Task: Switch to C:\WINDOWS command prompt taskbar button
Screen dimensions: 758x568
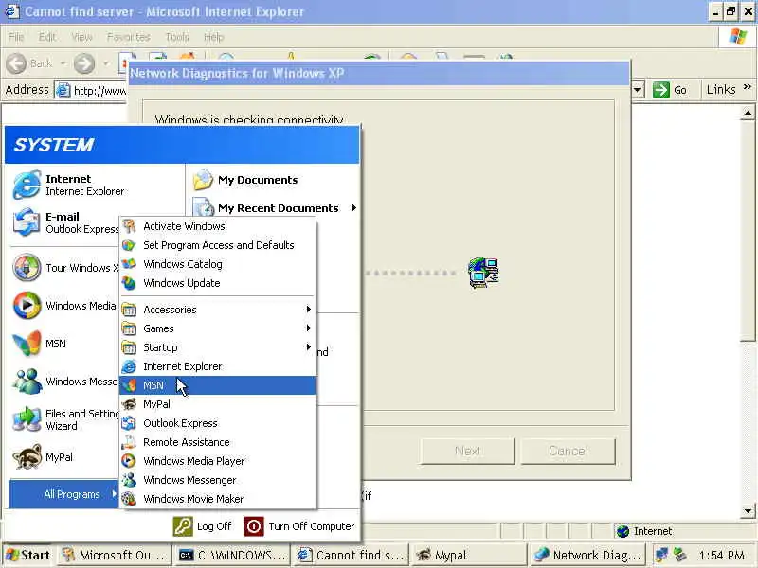Action: [232, 555]
